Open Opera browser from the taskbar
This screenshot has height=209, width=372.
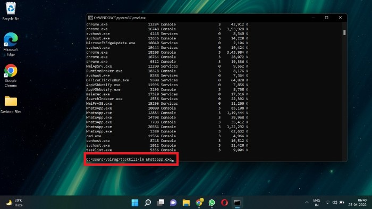click(x=224, y=203)
